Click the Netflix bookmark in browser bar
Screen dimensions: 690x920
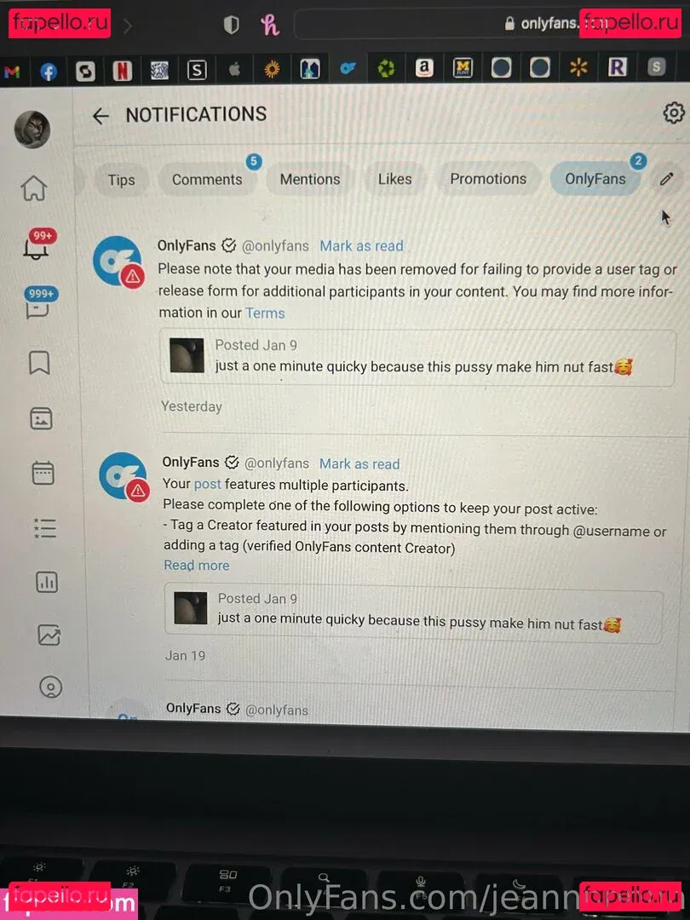pyautogui.click(x=122, y=71)
